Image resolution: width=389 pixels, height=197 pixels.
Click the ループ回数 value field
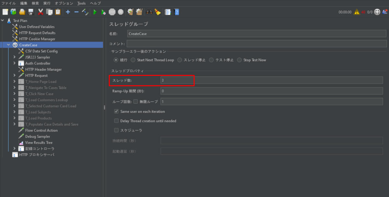coord(272,102)
